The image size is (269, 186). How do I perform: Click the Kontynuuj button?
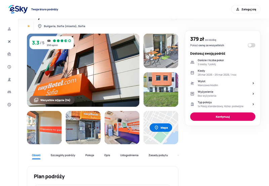[x=223, y=117]
